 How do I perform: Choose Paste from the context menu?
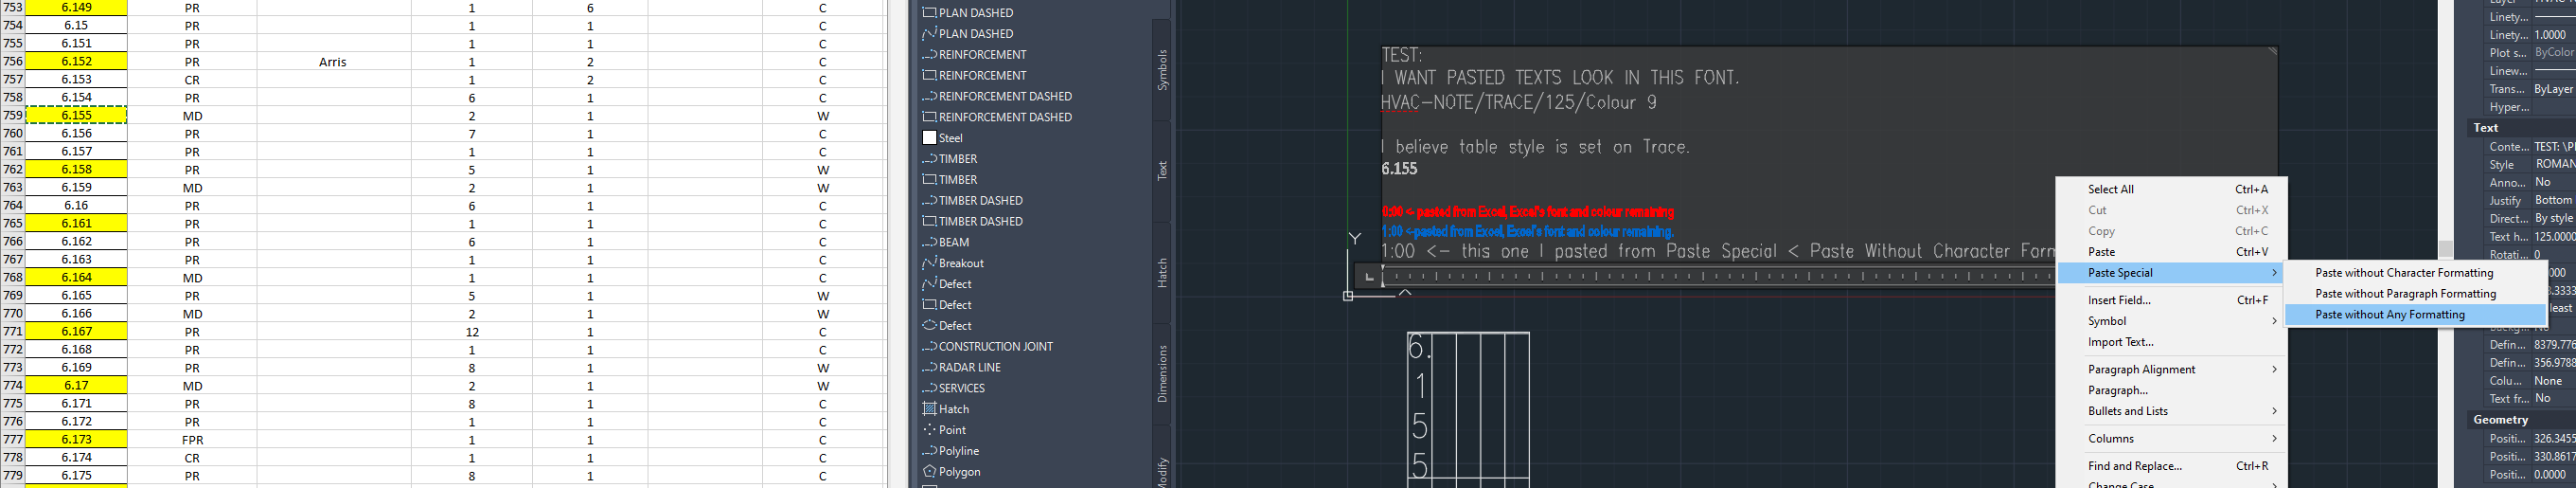[2171, 252]
